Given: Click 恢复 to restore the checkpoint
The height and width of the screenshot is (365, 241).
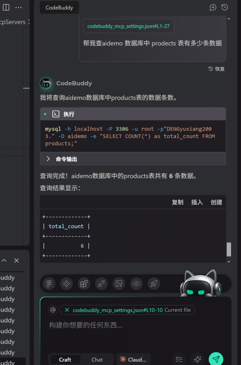Looking at the screenshot, I should point(216,69).
